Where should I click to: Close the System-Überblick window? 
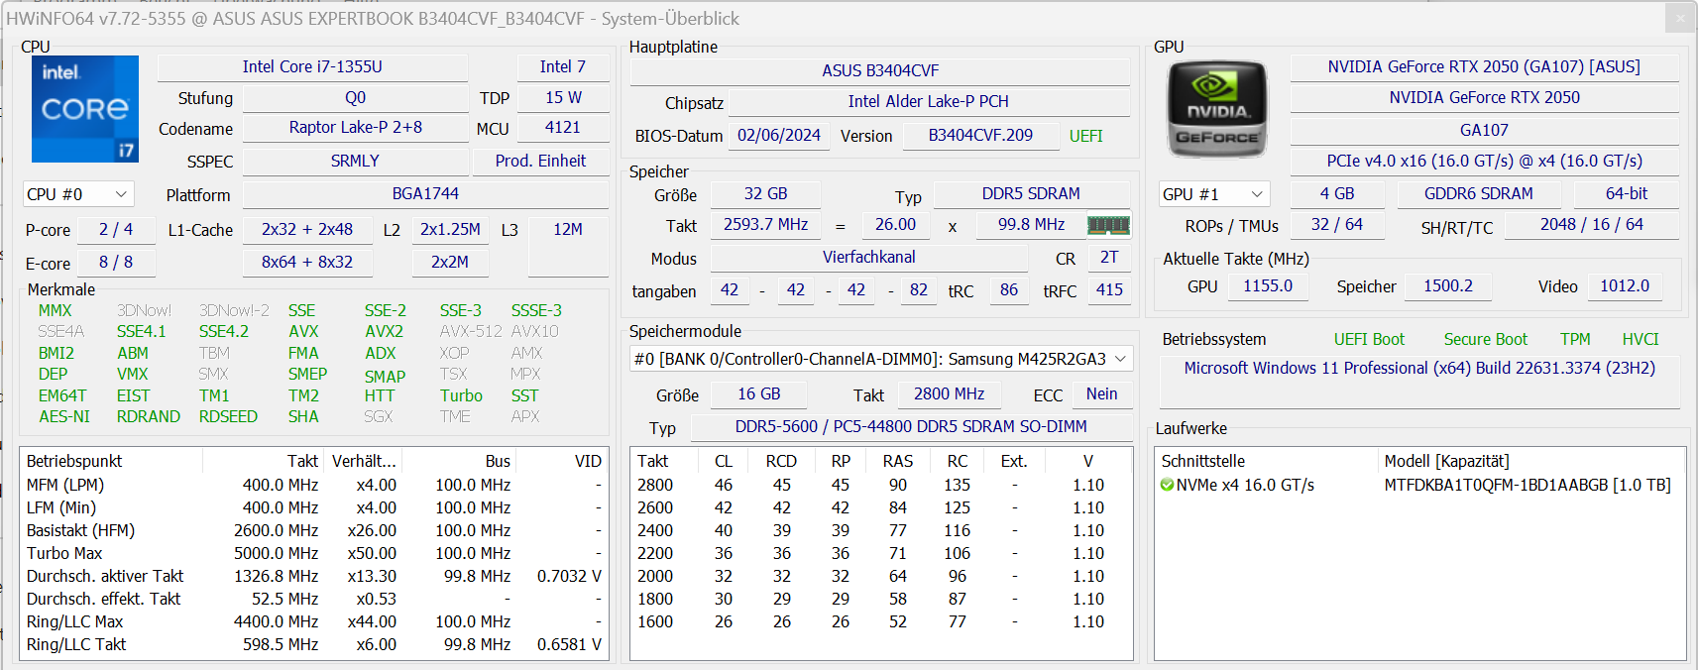1679,18
